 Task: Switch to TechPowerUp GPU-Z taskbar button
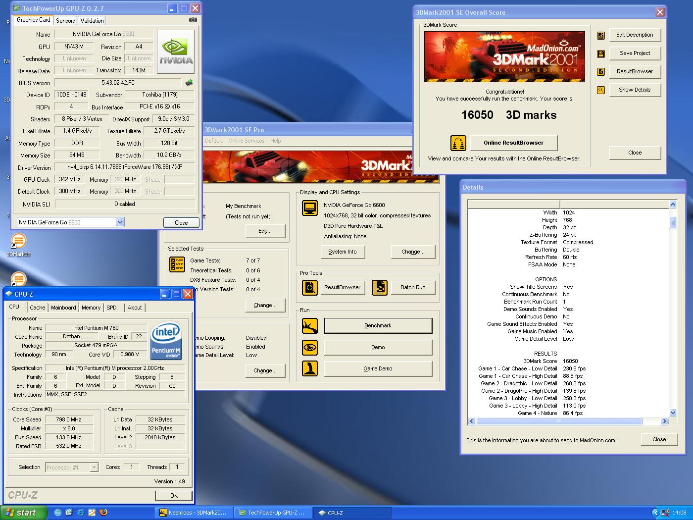[x=273, y=513]
